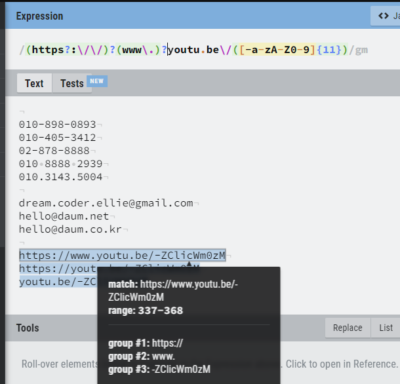400x384 pixels.
Task: Click the last matched line starting 'youtu.be/-ZC'
Action: [x=58, y=282]
